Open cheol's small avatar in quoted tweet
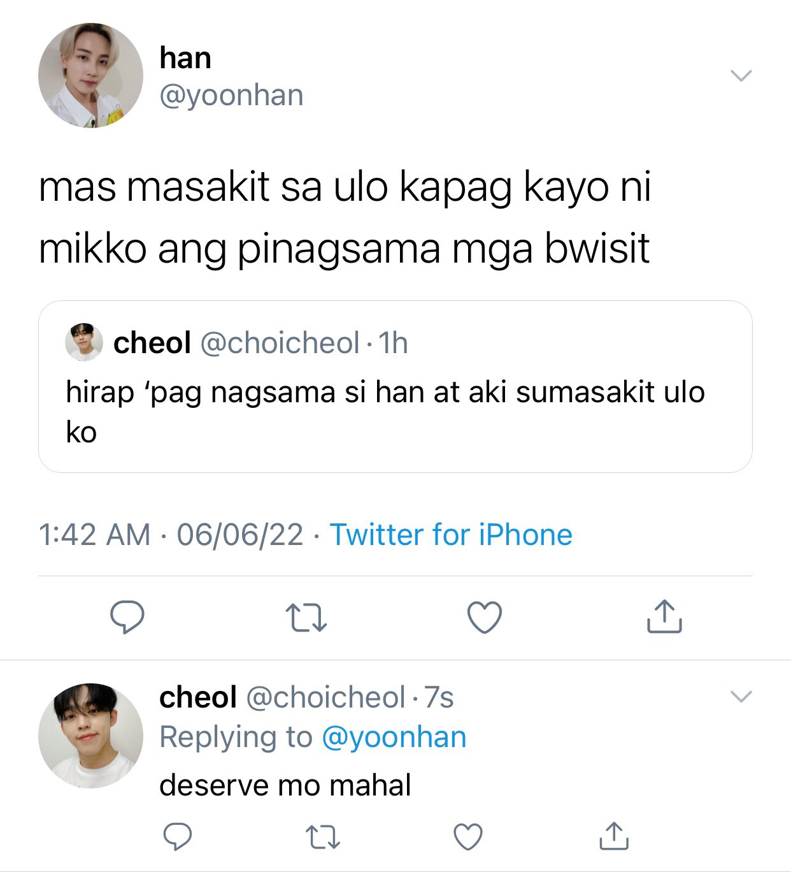 (84, 342)
